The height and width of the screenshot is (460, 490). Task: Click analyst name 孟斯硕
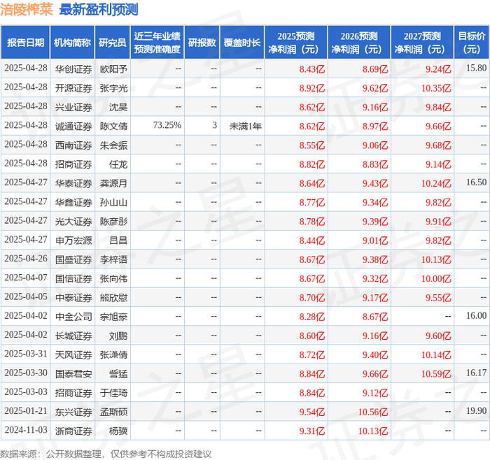[113, 412]
